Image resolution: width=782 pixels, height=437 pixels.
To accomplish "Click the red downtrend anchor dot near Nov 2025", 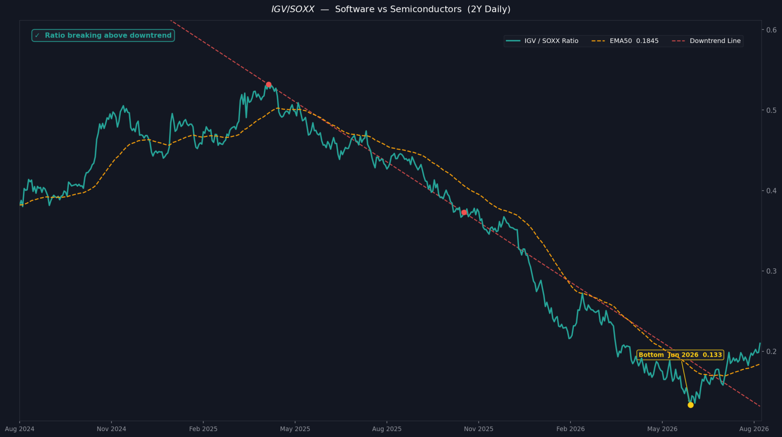I will pos(464,213).
